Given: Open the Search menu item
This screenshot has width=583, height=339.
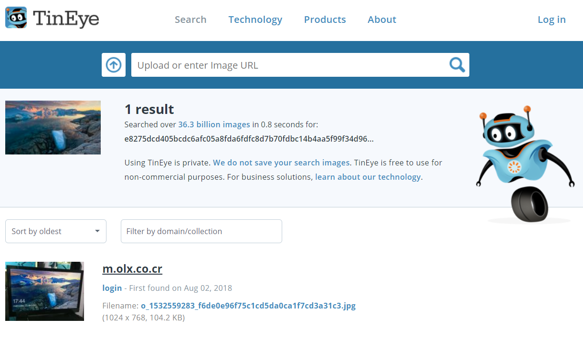Looking at the screenshot, I should click(x=191, y=20).
